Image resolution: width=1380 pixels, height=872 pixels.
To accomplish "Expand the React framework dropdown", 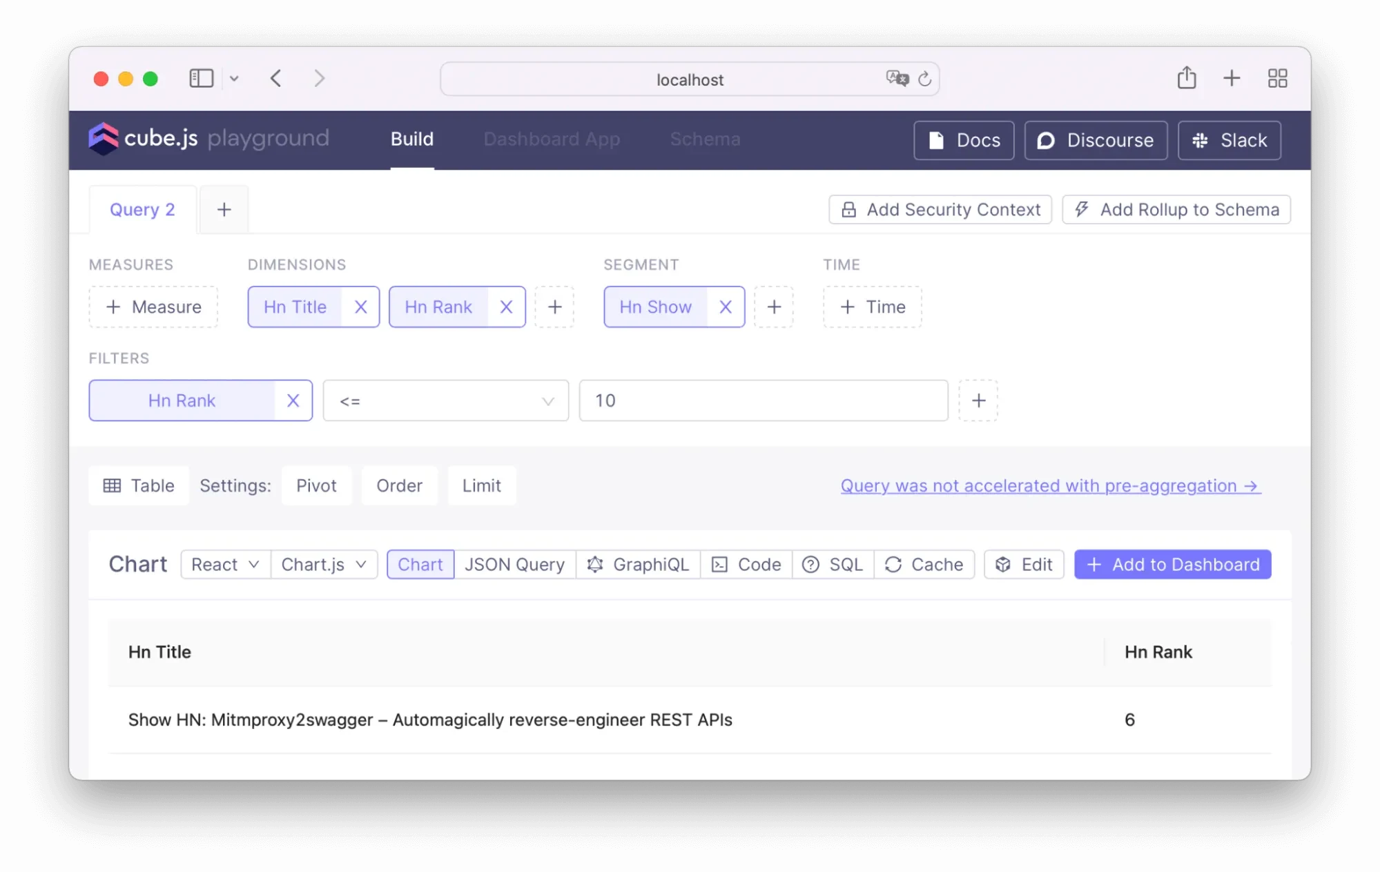I will click(225, 565).
